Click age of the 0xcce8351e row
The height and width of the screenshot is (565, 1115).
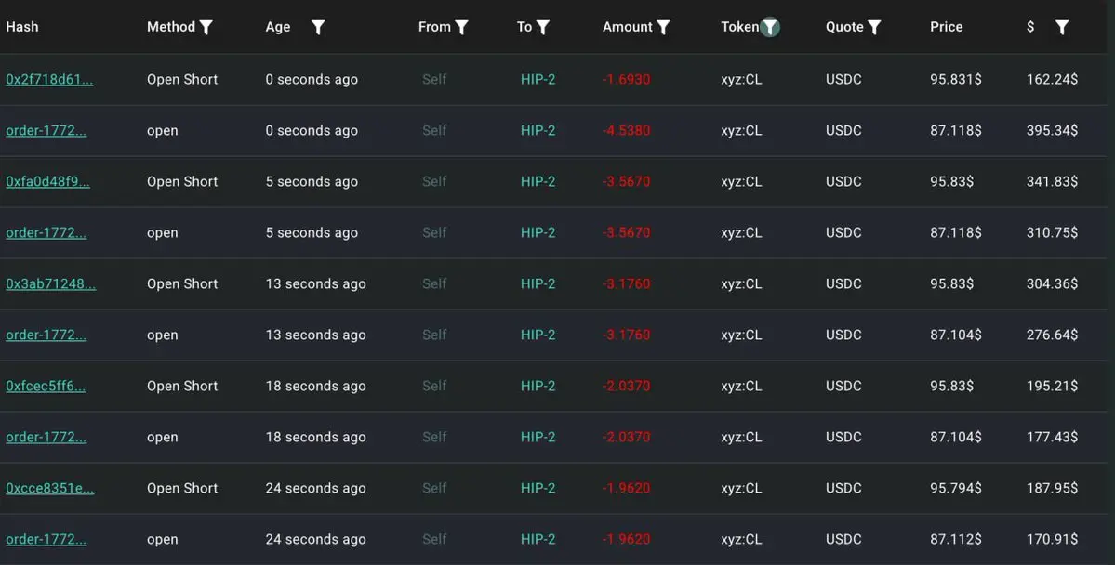[316, 489]
